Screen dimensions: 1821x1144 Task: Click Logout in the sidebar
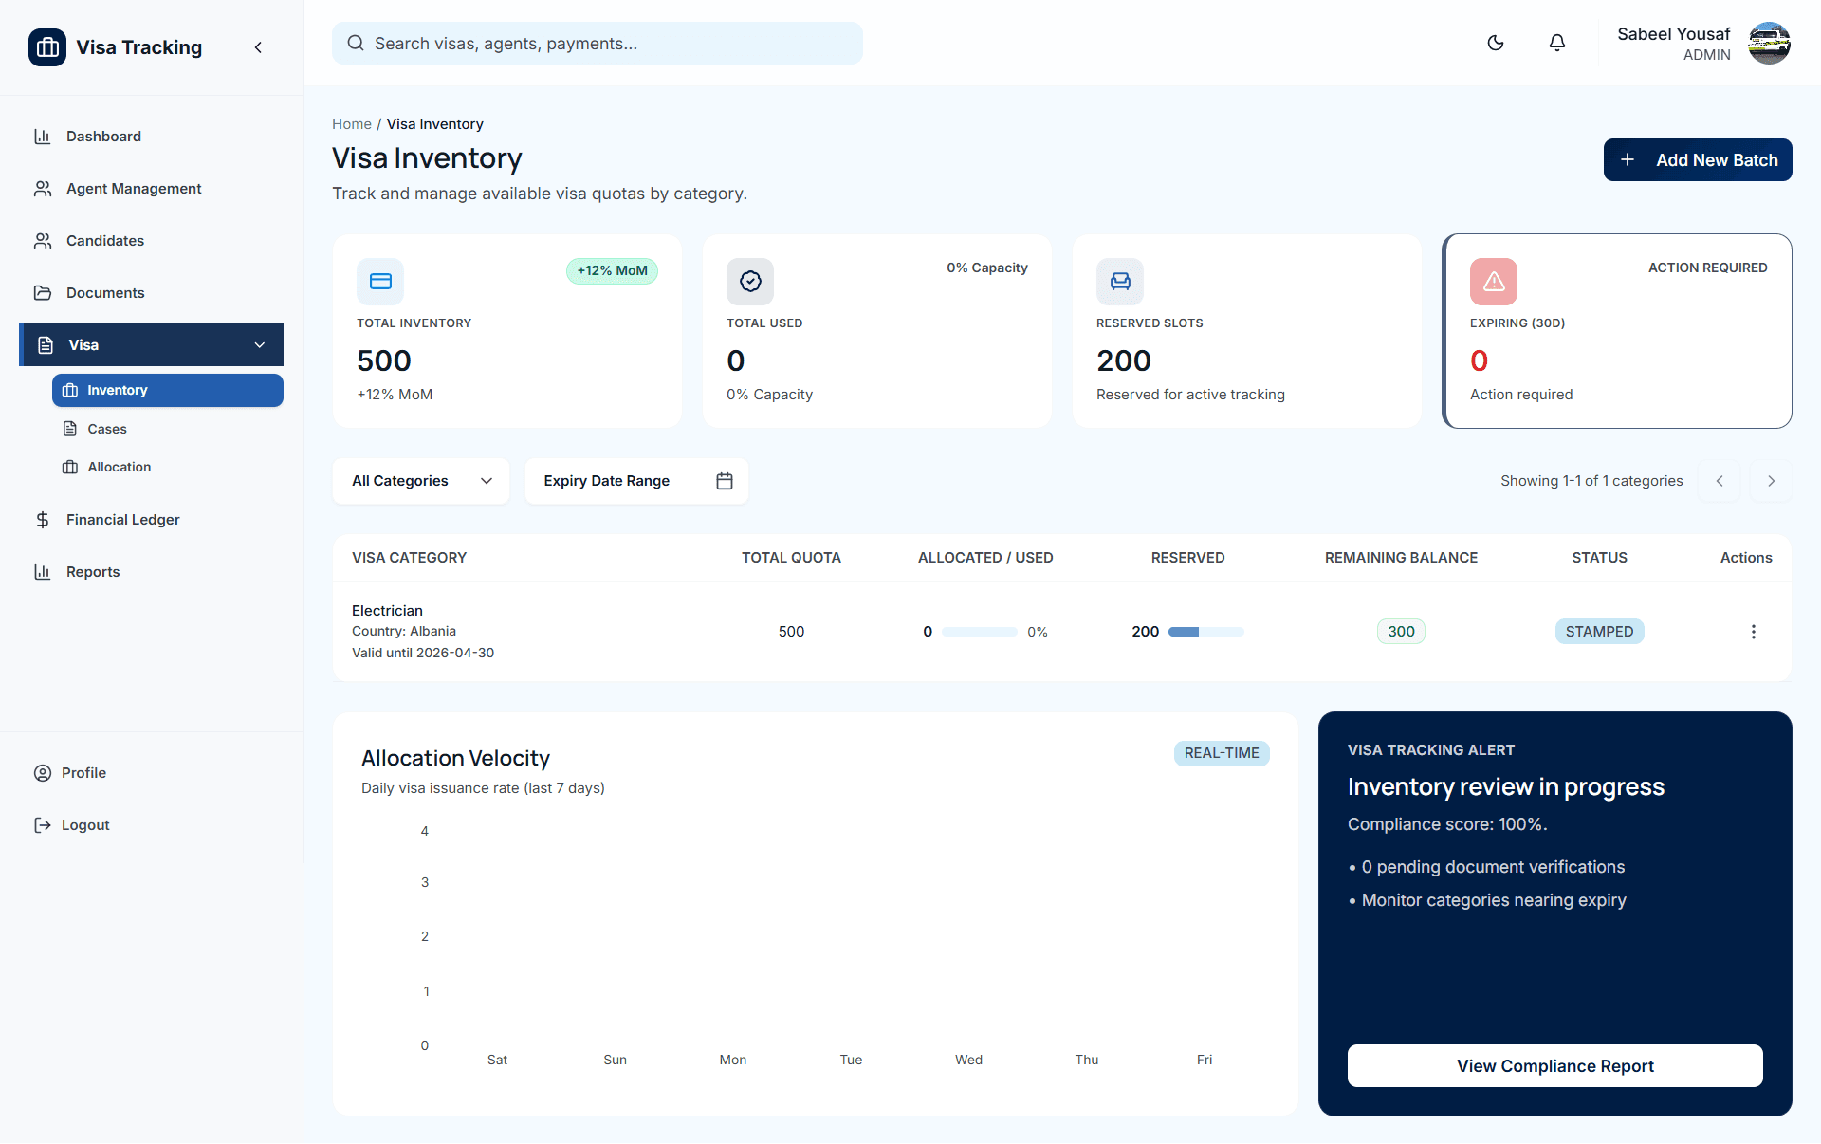[152, 825]
